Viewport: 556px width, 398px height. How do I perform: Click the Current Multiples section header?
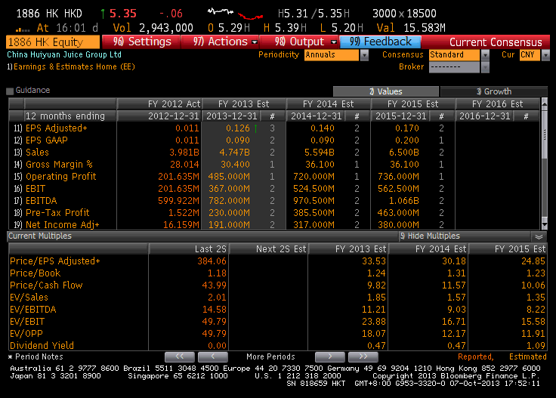(40, 236)
